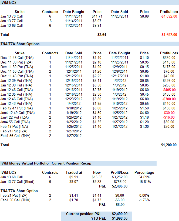The width and height of the screenshot is (179, 221).
Task: Select the Jan 13 70 Call cell
Action: pyautogui.click(x=12, y=16)
